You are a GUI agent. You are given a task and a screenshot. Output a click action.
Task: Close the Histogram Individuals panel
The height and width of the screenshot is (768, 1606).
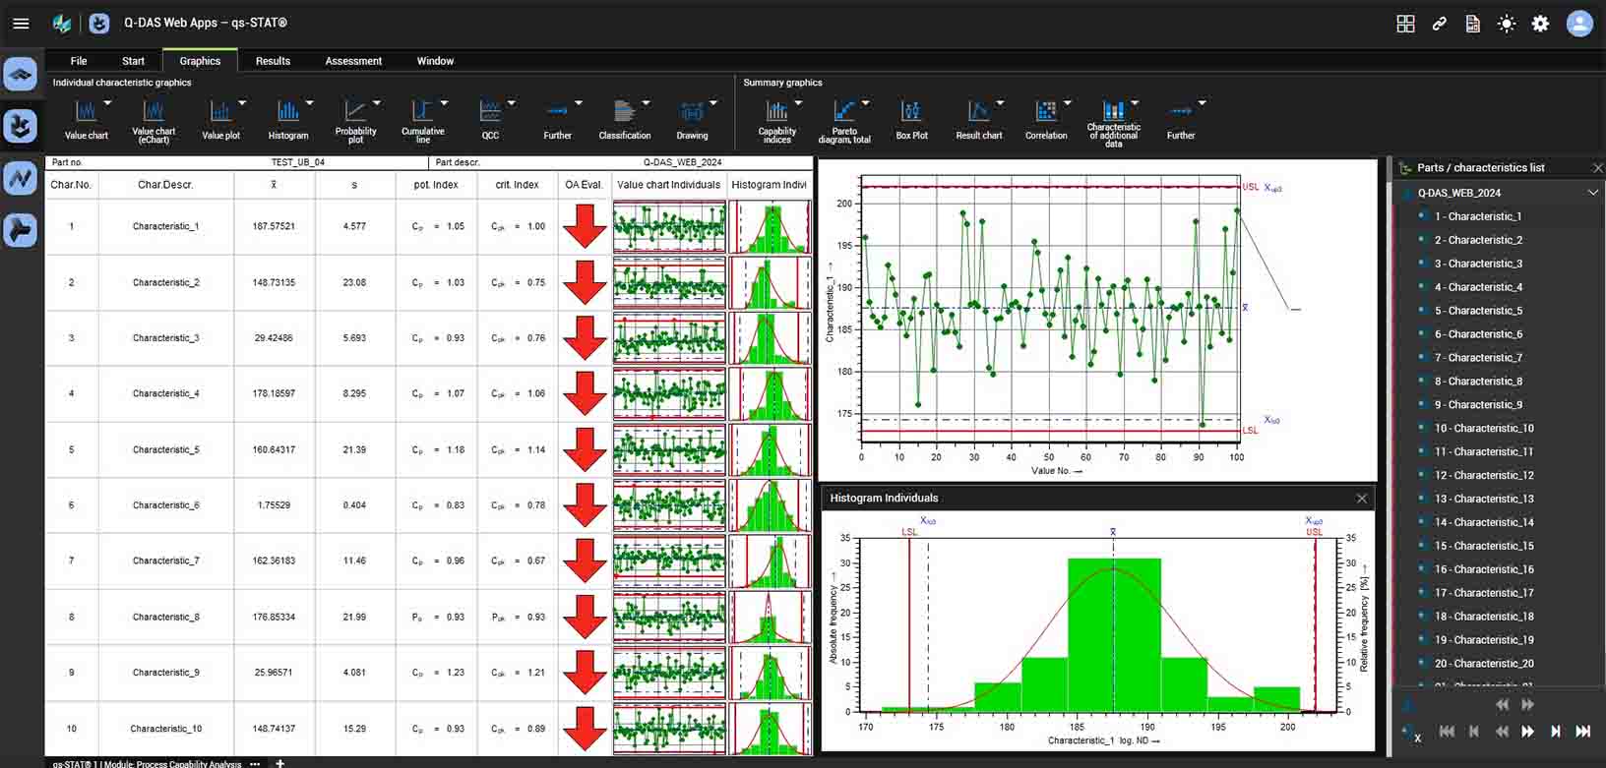click(1362, 499)
